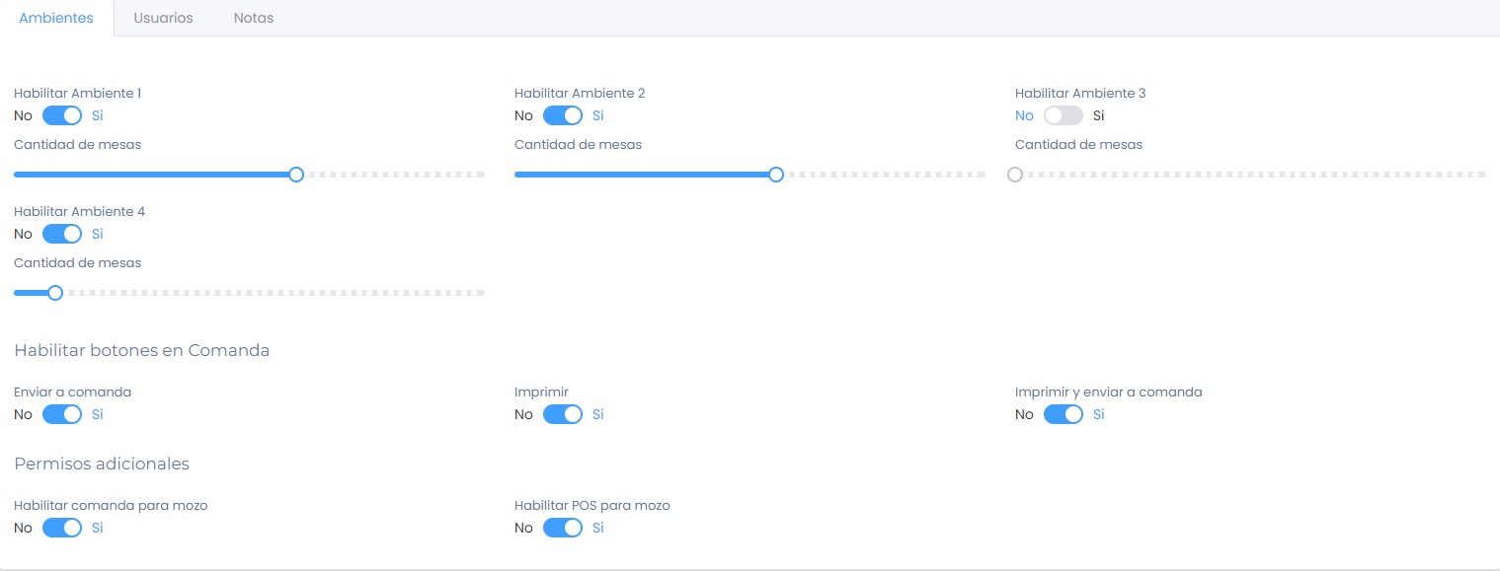Click the Ambiente 2 Cantidad de mesas slider handle
1500x571 pixels.
(776, 175)
